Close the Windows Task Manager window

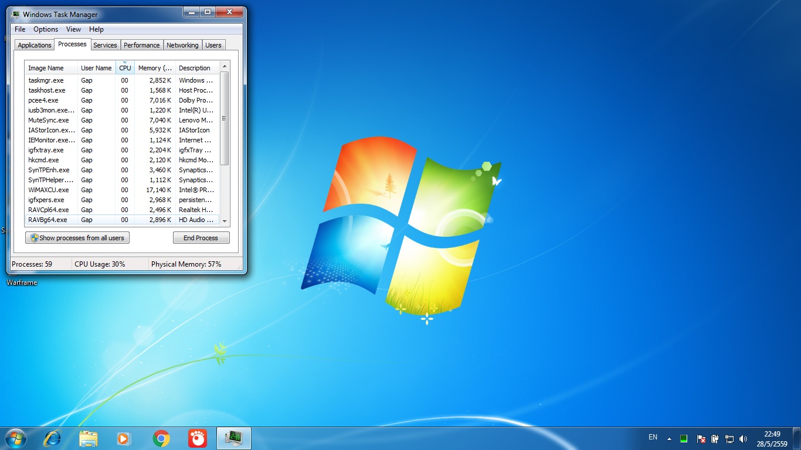point(229,12)
